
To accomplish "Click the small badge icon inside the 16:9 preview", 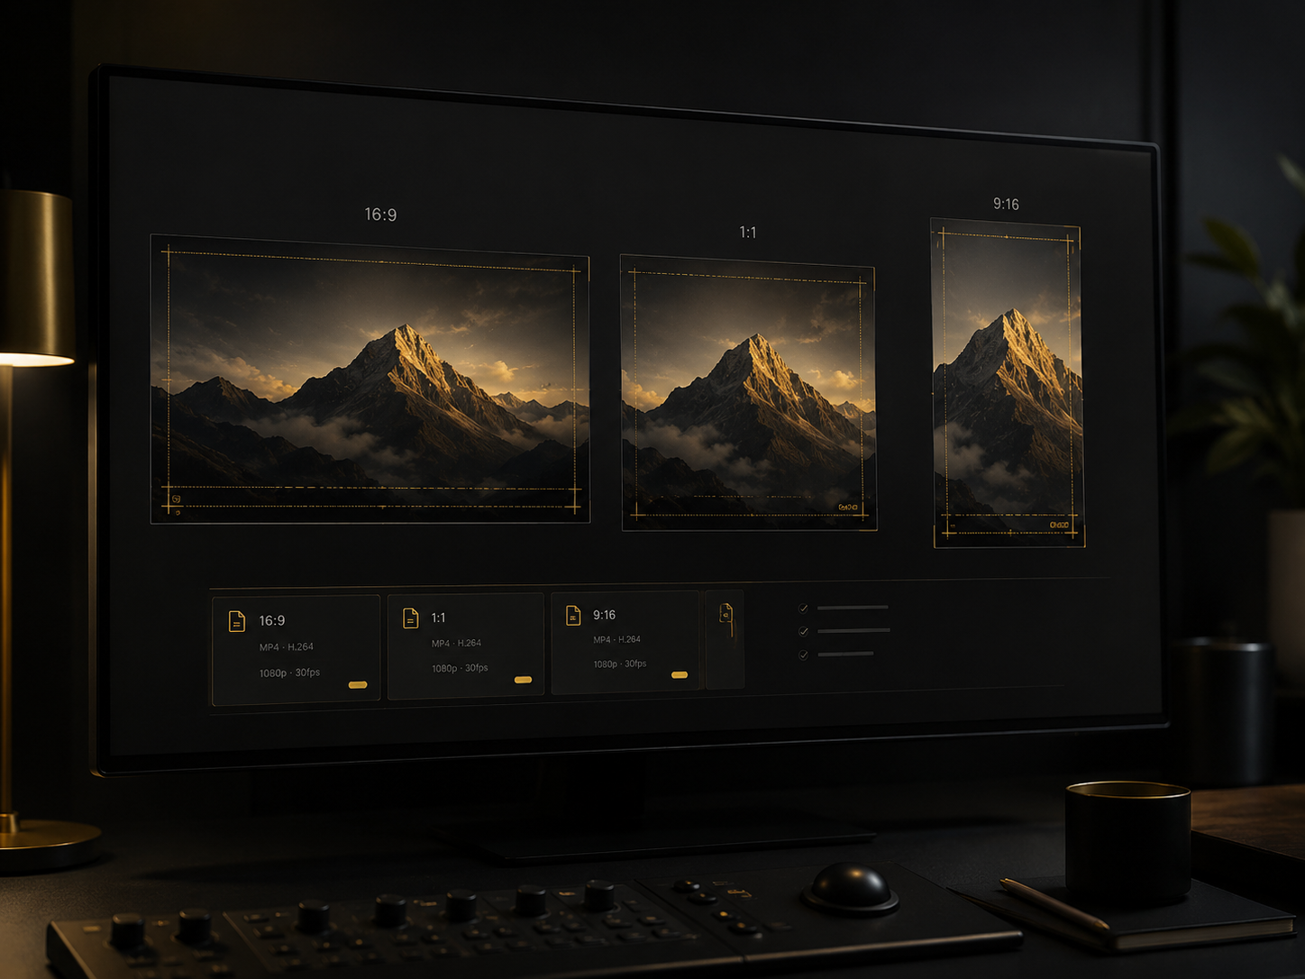I will tap(176, 499).
